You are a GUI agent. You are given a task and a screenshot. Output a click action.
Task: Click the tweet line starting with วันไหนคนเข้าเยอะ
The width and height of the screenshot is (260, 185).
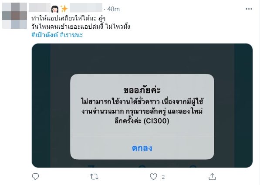point(81,27)
